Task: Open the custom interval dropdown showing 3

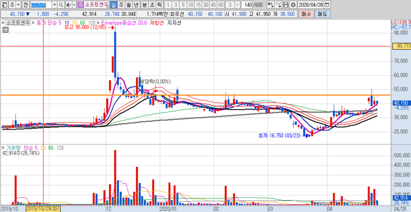Action: tap(237, 5)
